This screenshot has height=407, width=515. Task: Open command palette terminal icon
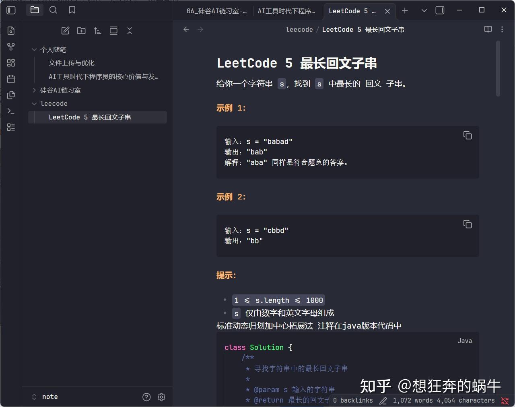(x=11, y=111)
